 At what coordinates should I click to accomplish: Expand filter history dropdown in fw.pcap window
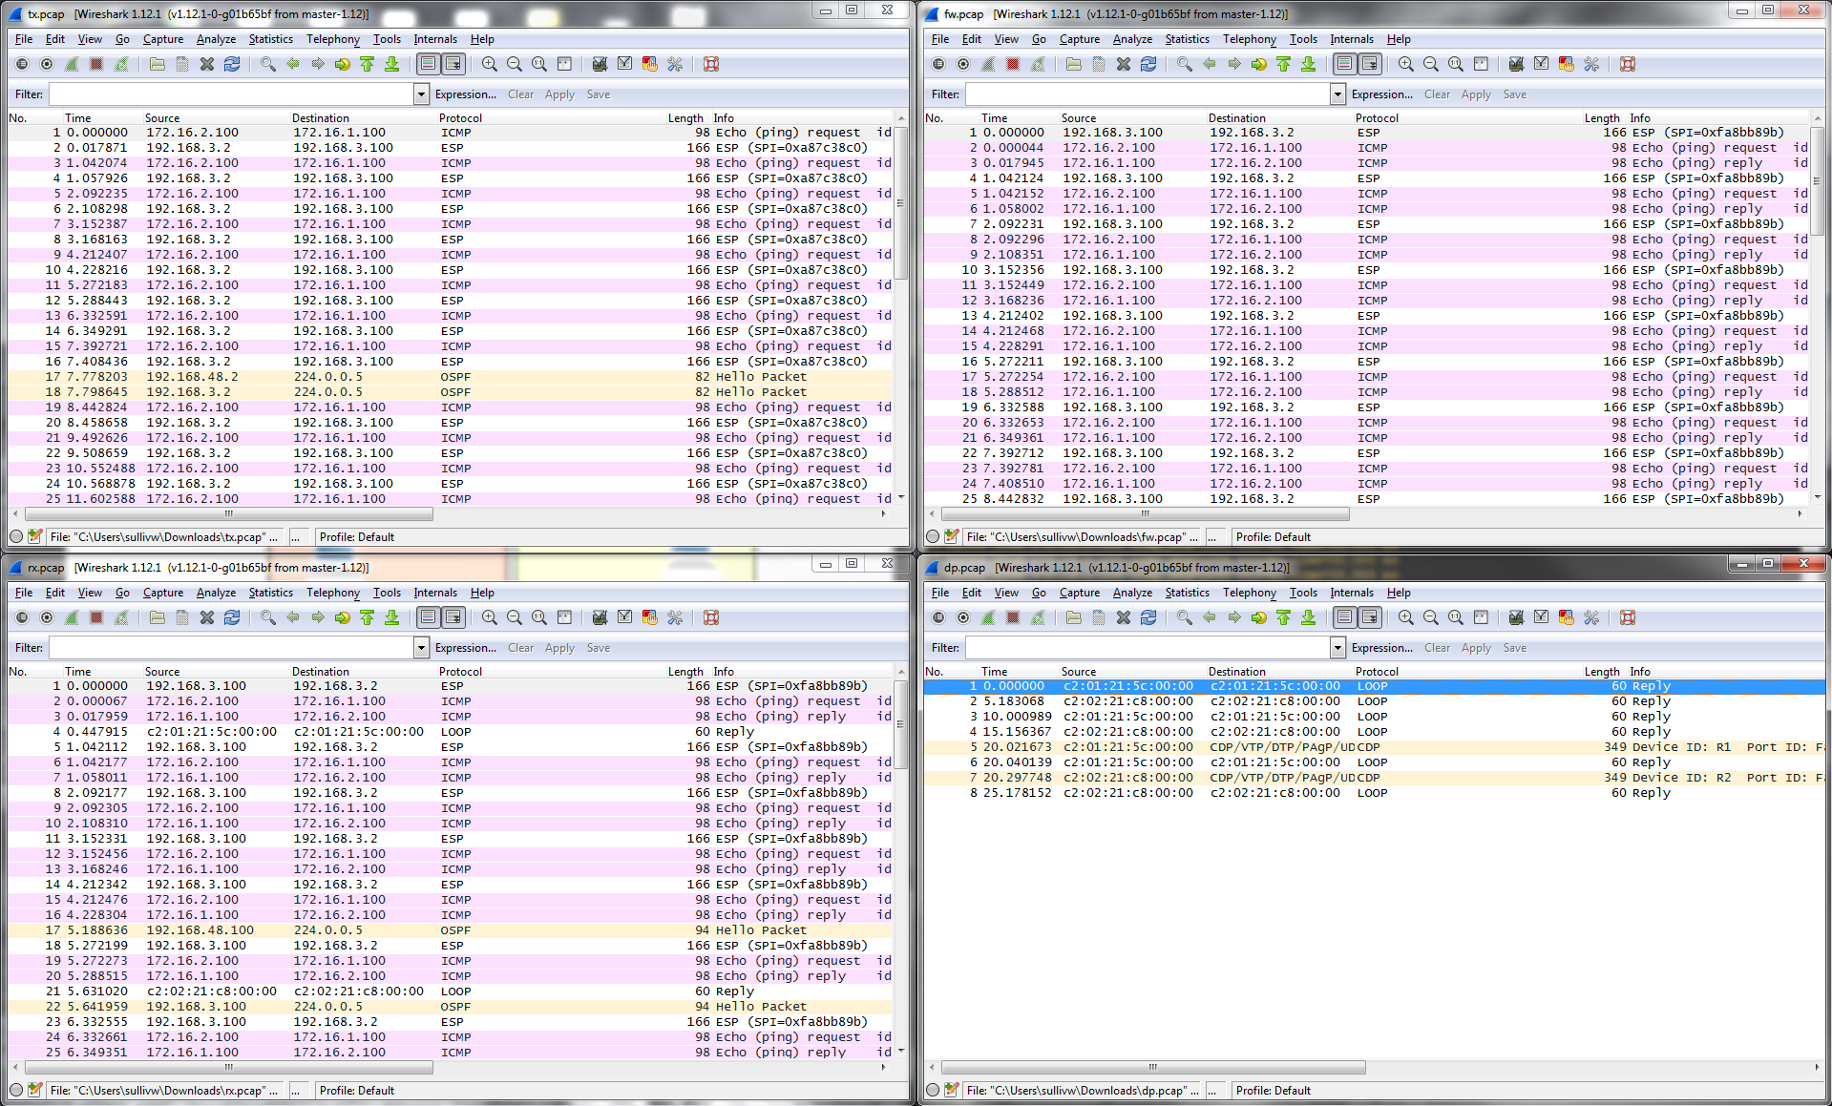(x=1337, y=94)
